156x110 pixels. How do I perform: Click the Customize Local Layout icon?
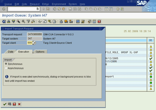point(122,9)
